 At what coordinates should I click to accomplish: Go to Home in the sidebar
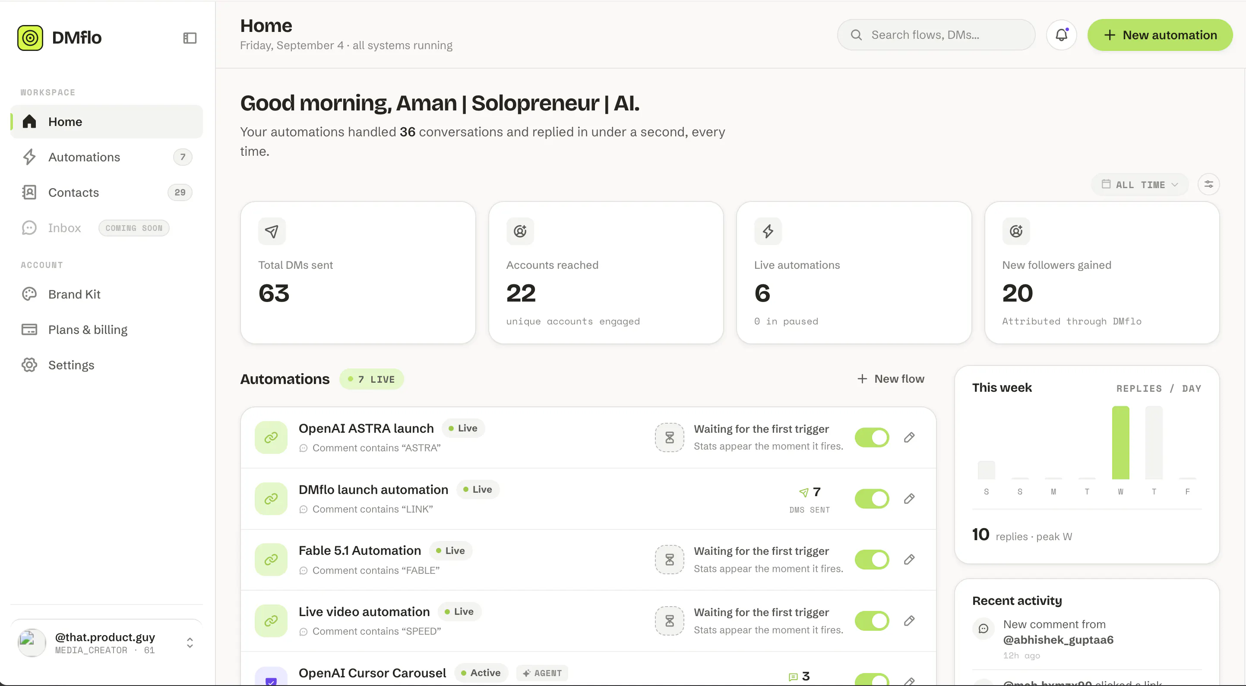[x=106, y=122]
